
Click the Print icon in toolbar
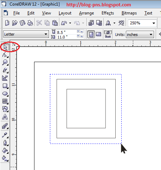pos(30,23)
